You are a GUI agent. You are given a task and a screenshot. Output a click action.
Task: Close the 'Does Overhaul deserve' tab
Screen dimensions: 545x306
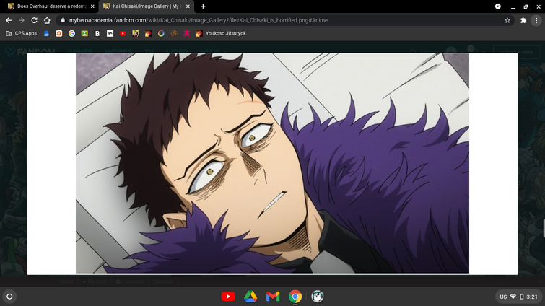click(92, 6)
